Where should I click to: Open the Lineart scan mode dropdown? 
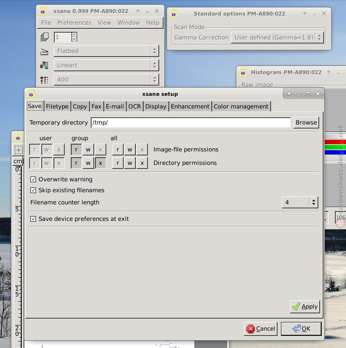pos(106,65)
